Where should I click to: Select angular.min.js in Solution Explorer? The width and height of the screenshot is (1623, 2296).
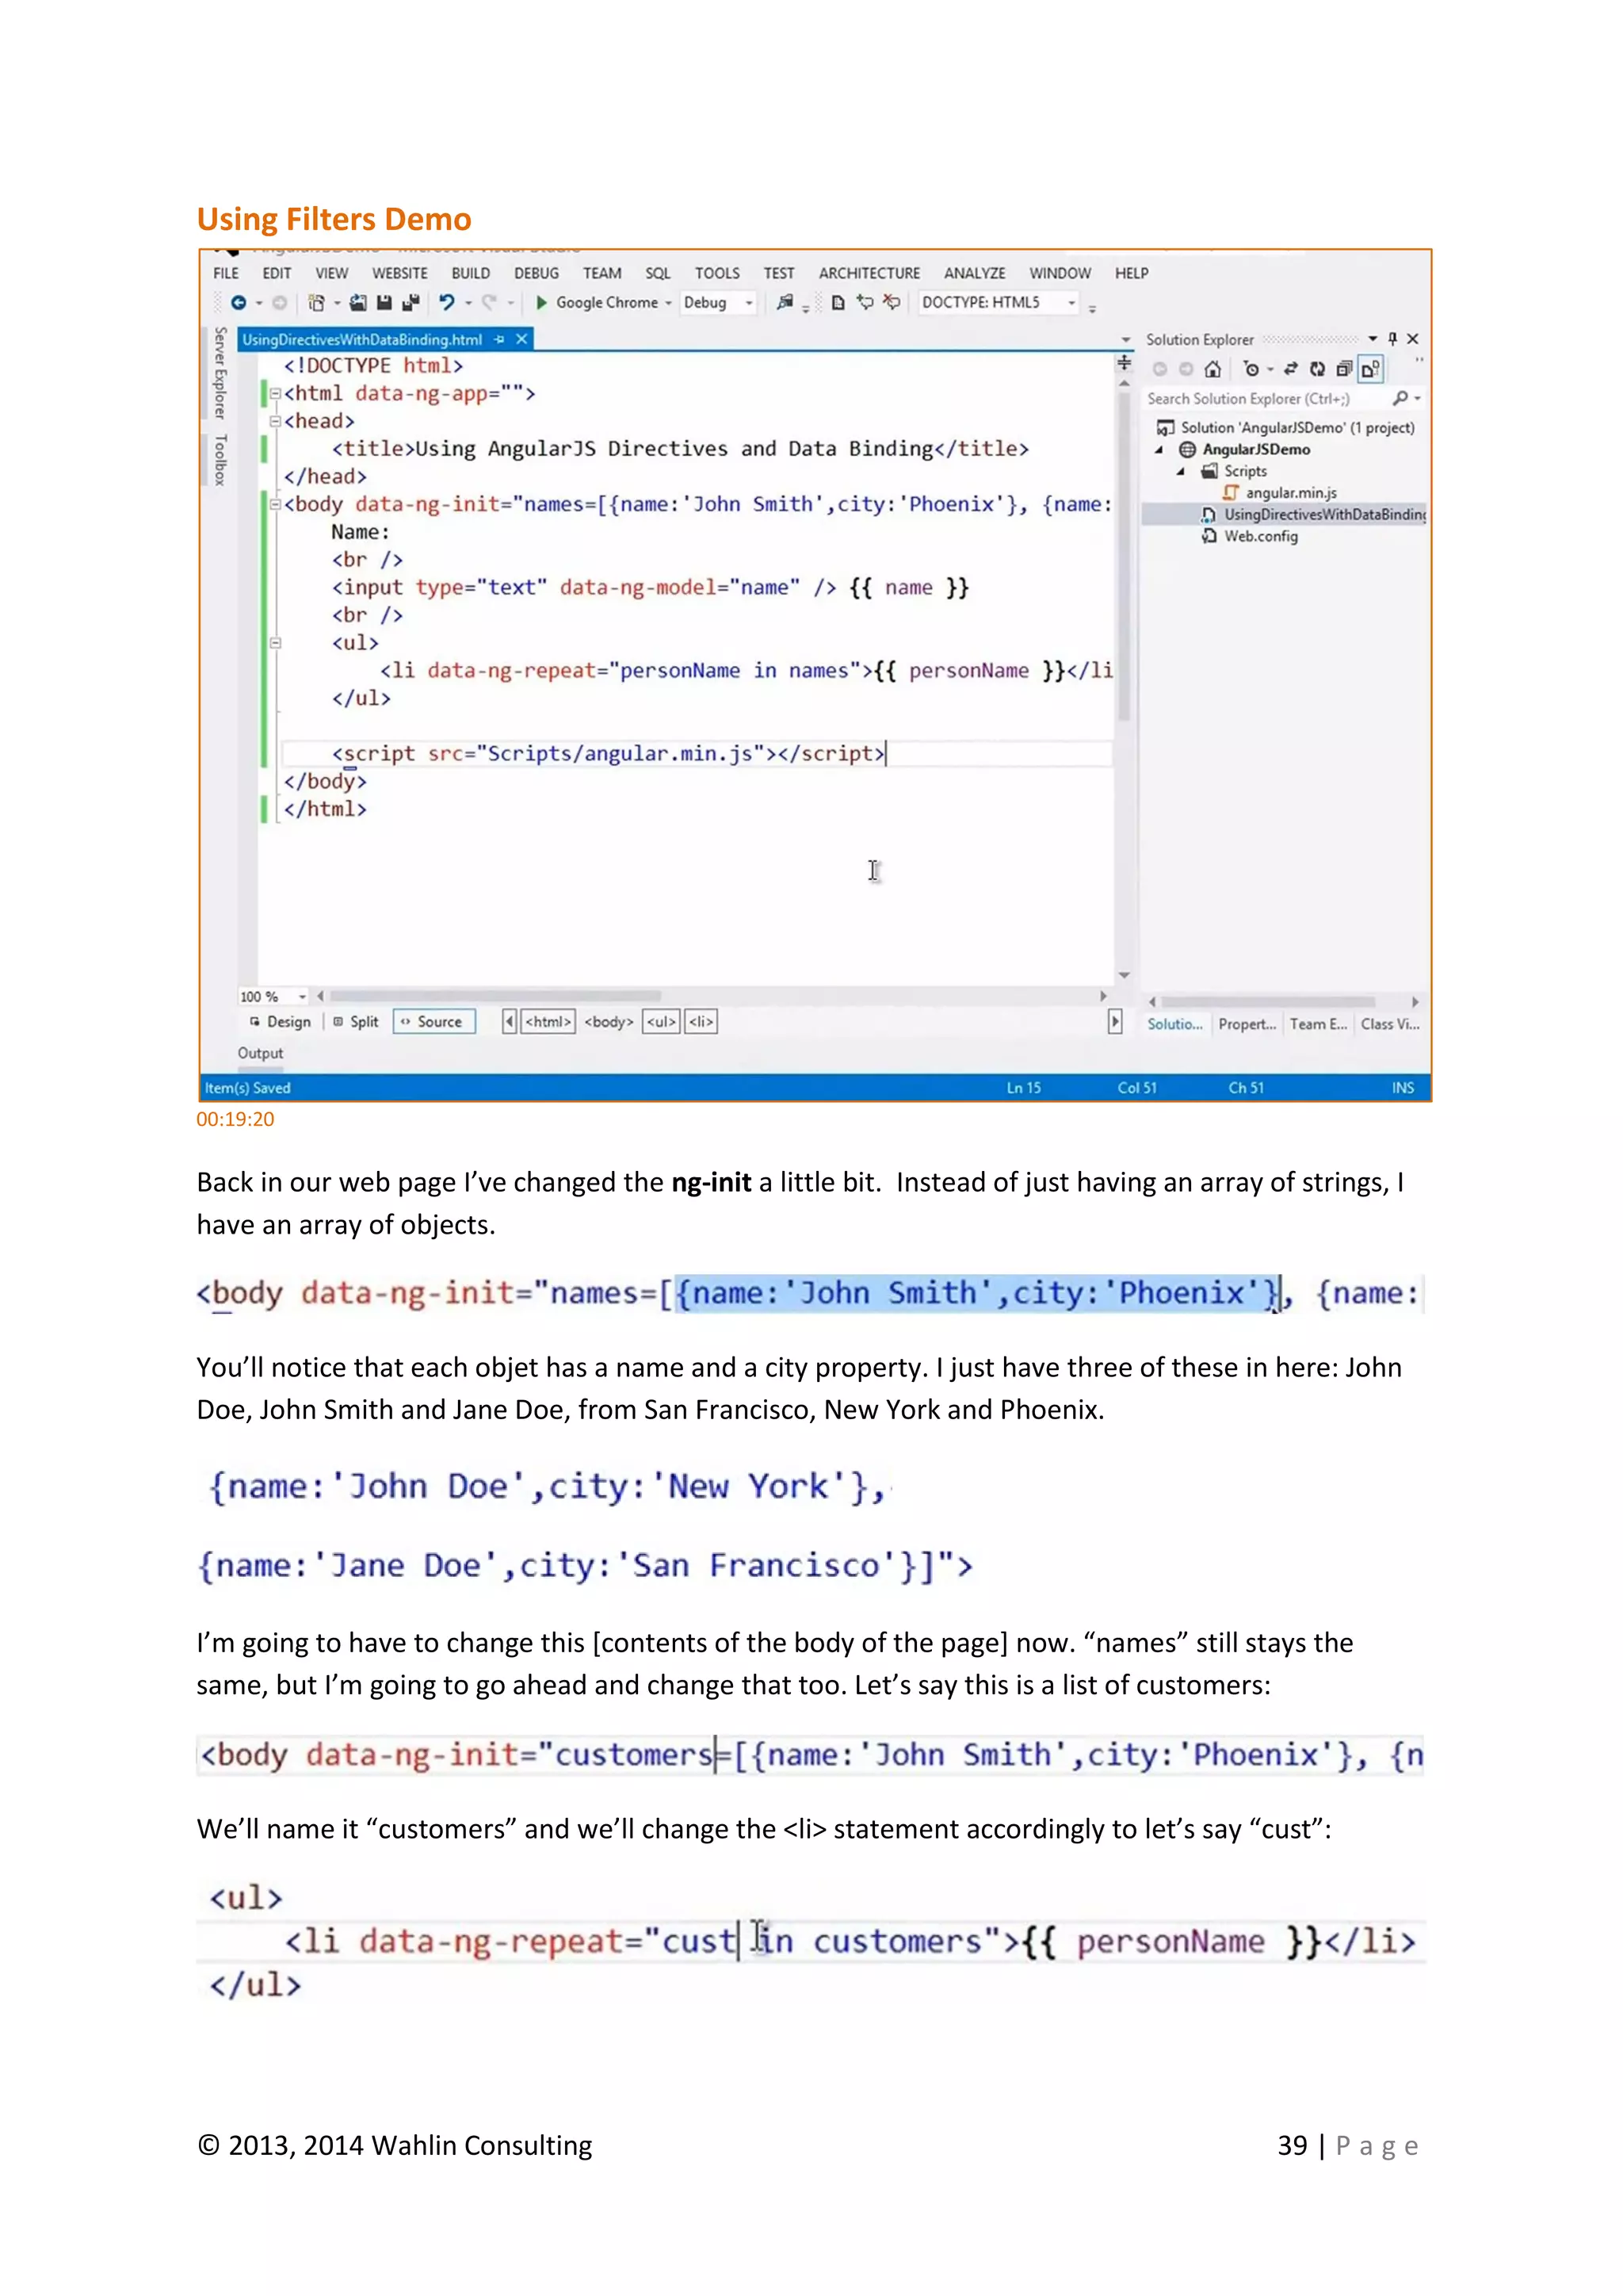1279,493
